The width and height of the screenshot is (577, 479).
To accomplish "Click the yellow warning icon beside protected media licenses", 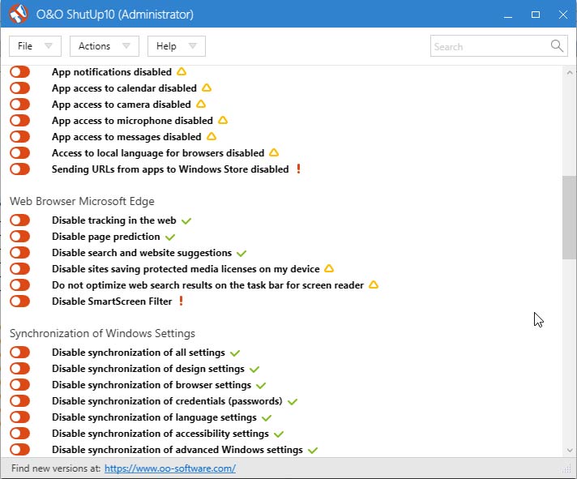I will click(329, 268).
